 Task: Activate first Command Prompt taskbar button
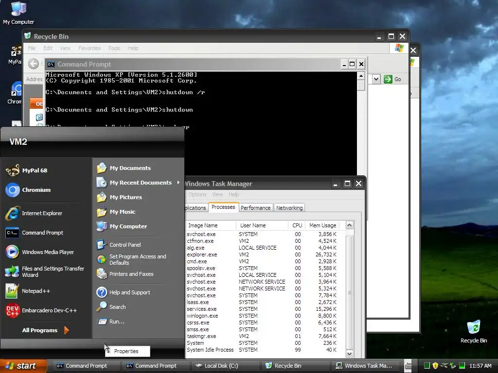click(x=86, y=366)
